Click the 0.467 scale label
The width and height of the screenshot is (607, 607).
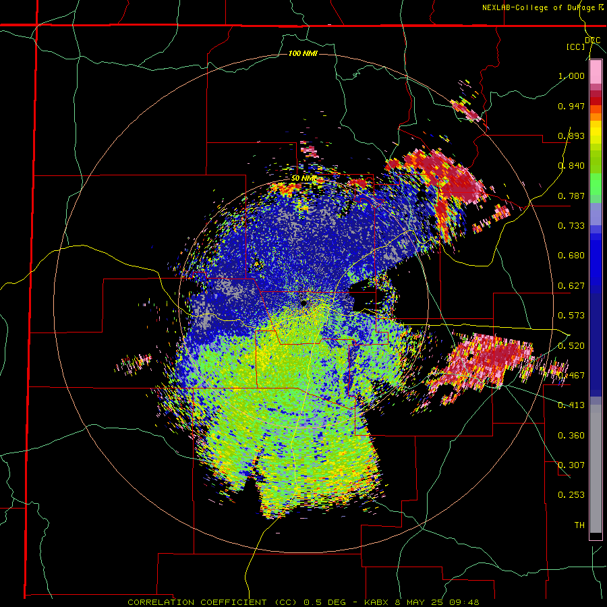click(571, 376)
